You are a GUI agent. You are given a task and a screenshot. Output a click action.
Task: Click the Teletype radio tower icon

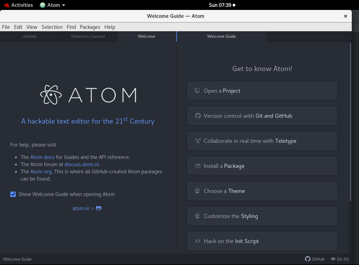[198, 141]
